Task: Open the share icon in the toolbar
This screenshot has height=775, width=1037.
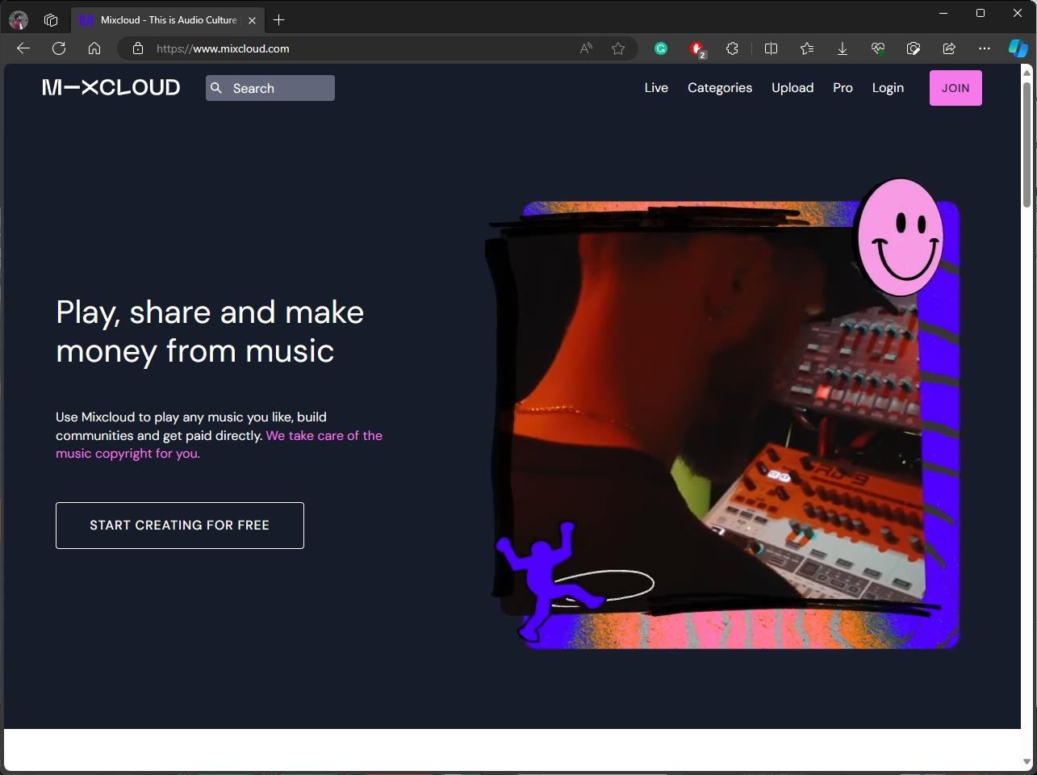Action: coord(948,48)
